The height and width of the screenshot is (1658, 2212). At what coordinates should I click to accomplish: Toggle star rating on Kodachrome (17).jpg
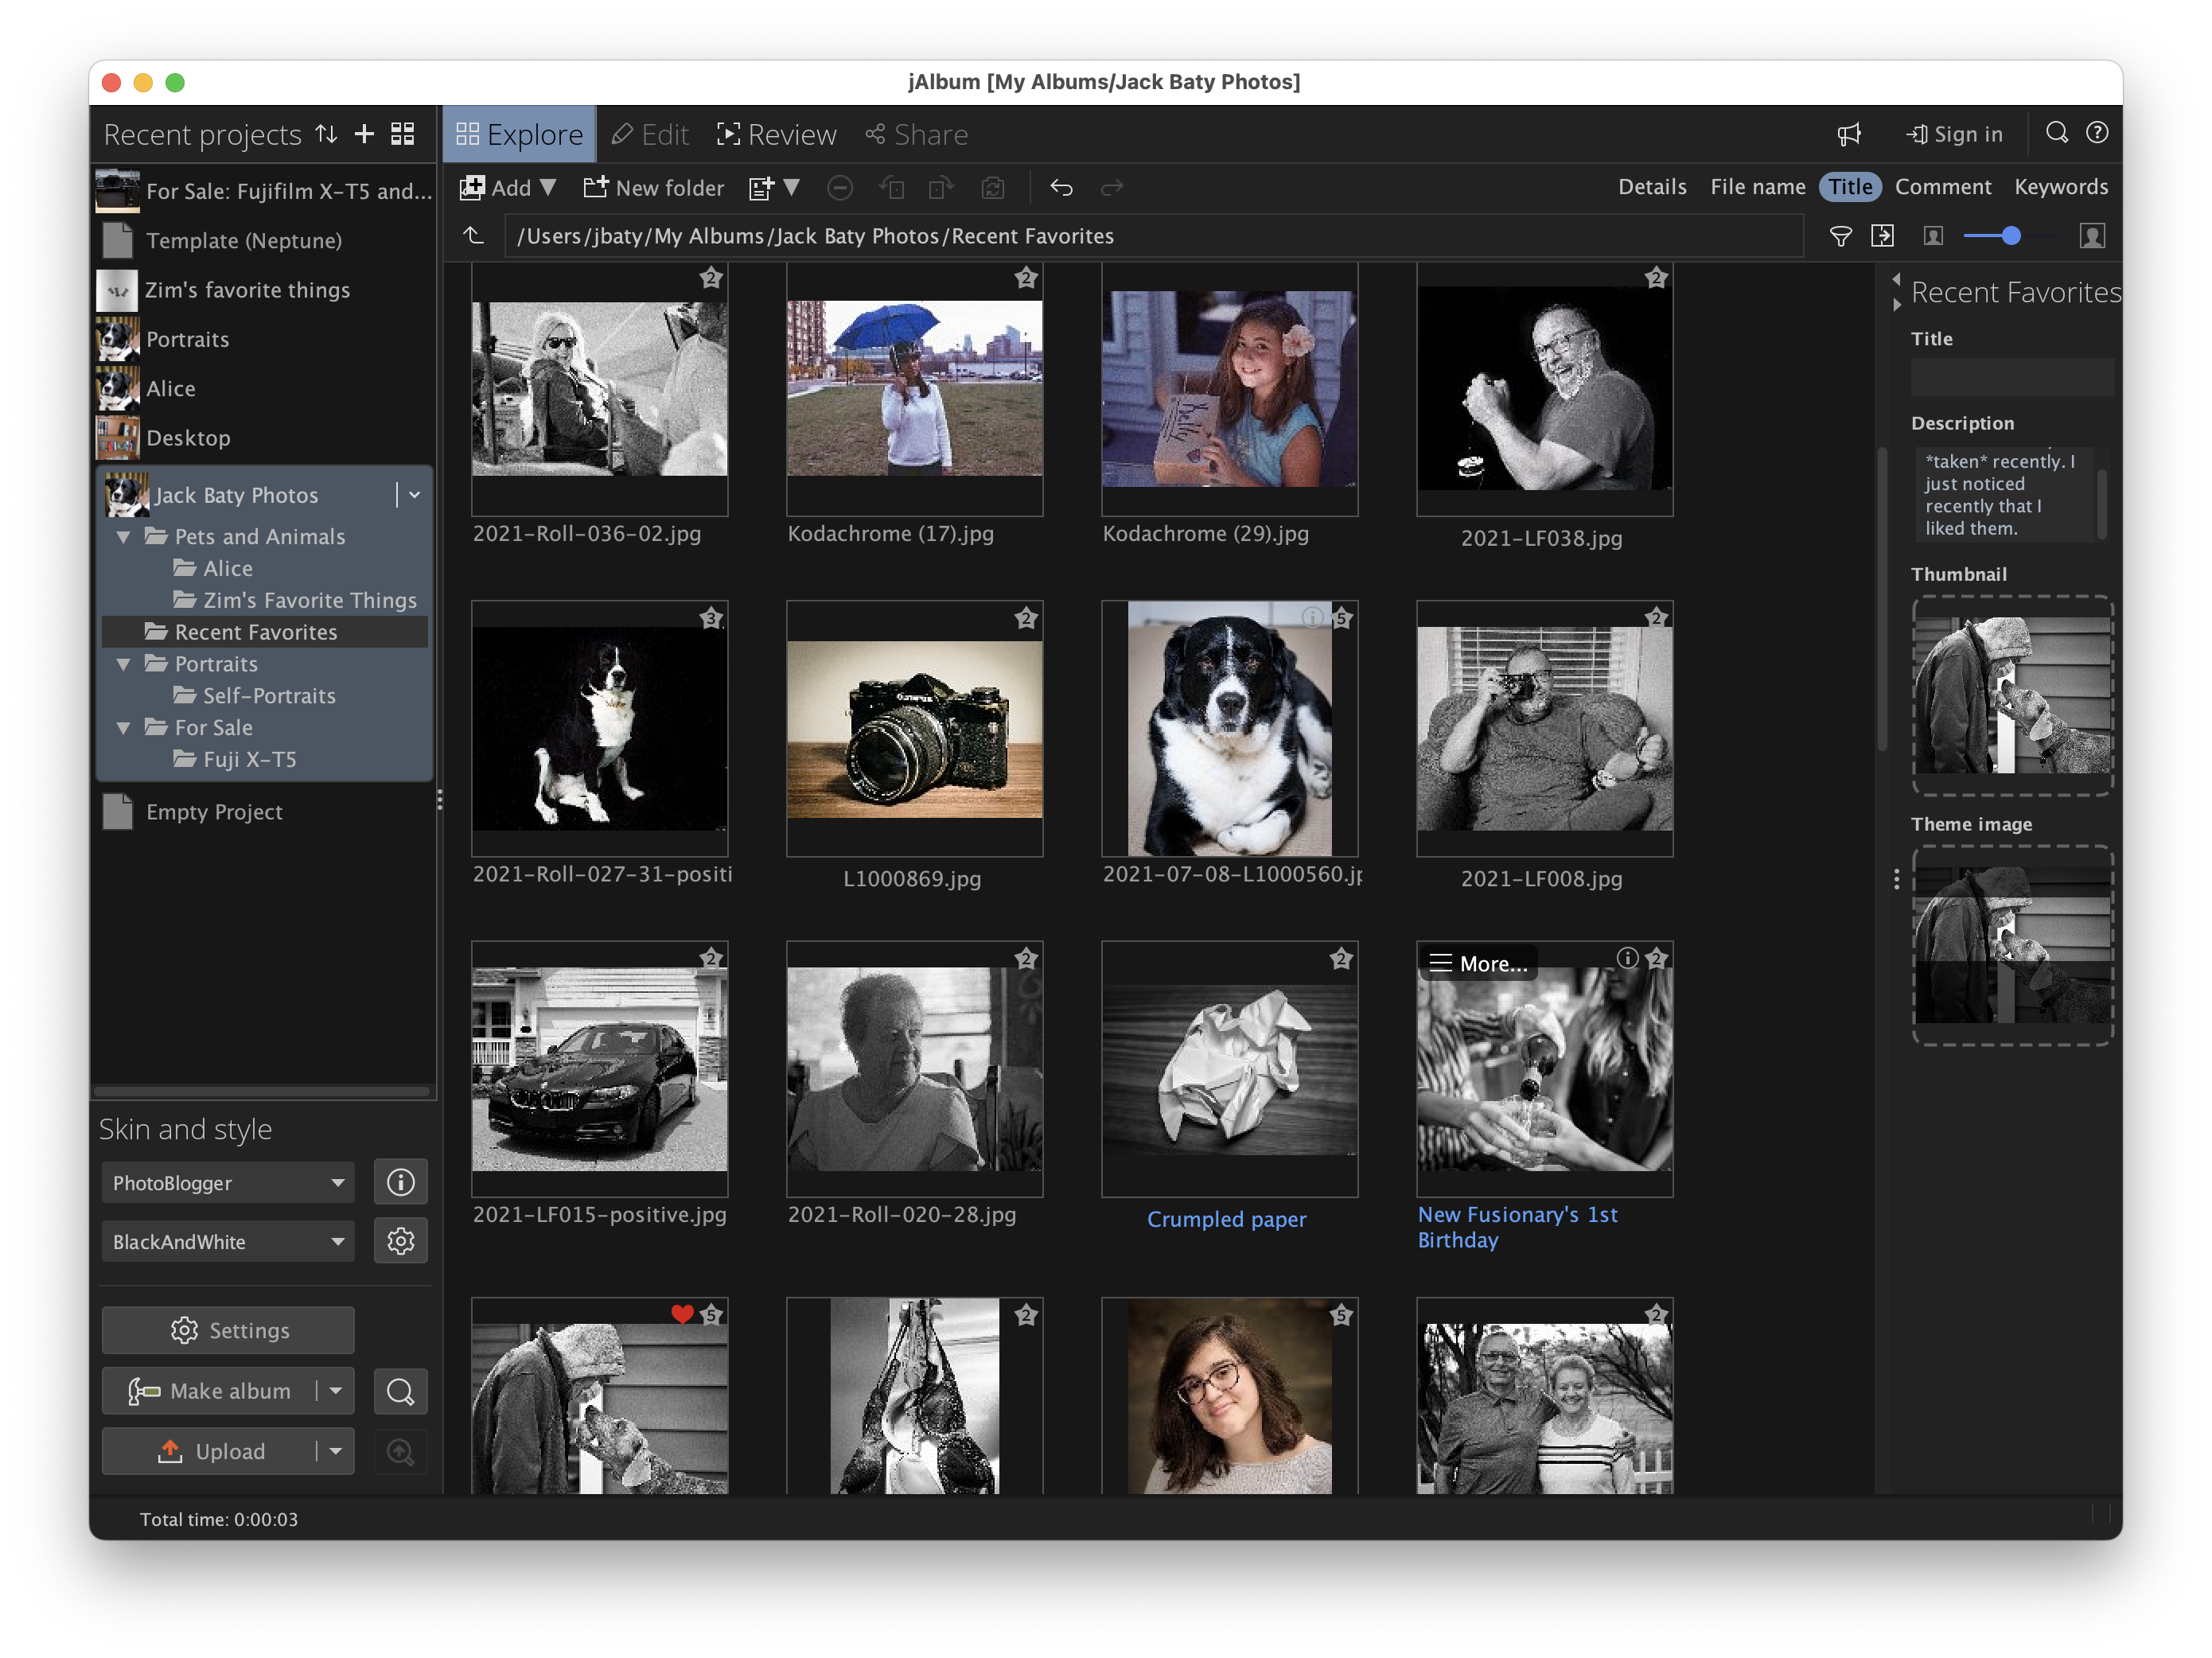click(1026, 278)
